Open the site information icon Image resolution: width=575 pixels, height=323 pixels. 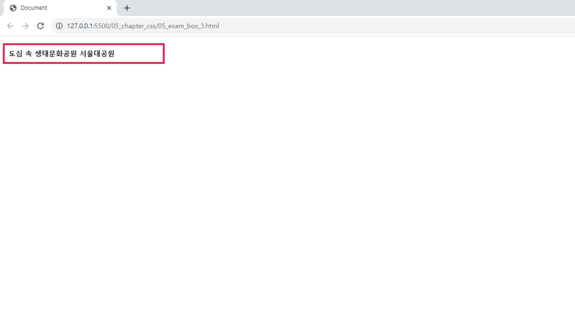click(x=59, y=26)
